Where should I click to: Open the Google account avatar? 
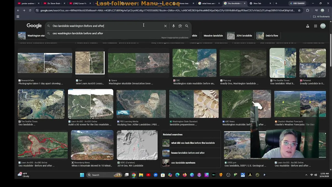[323, 26]
